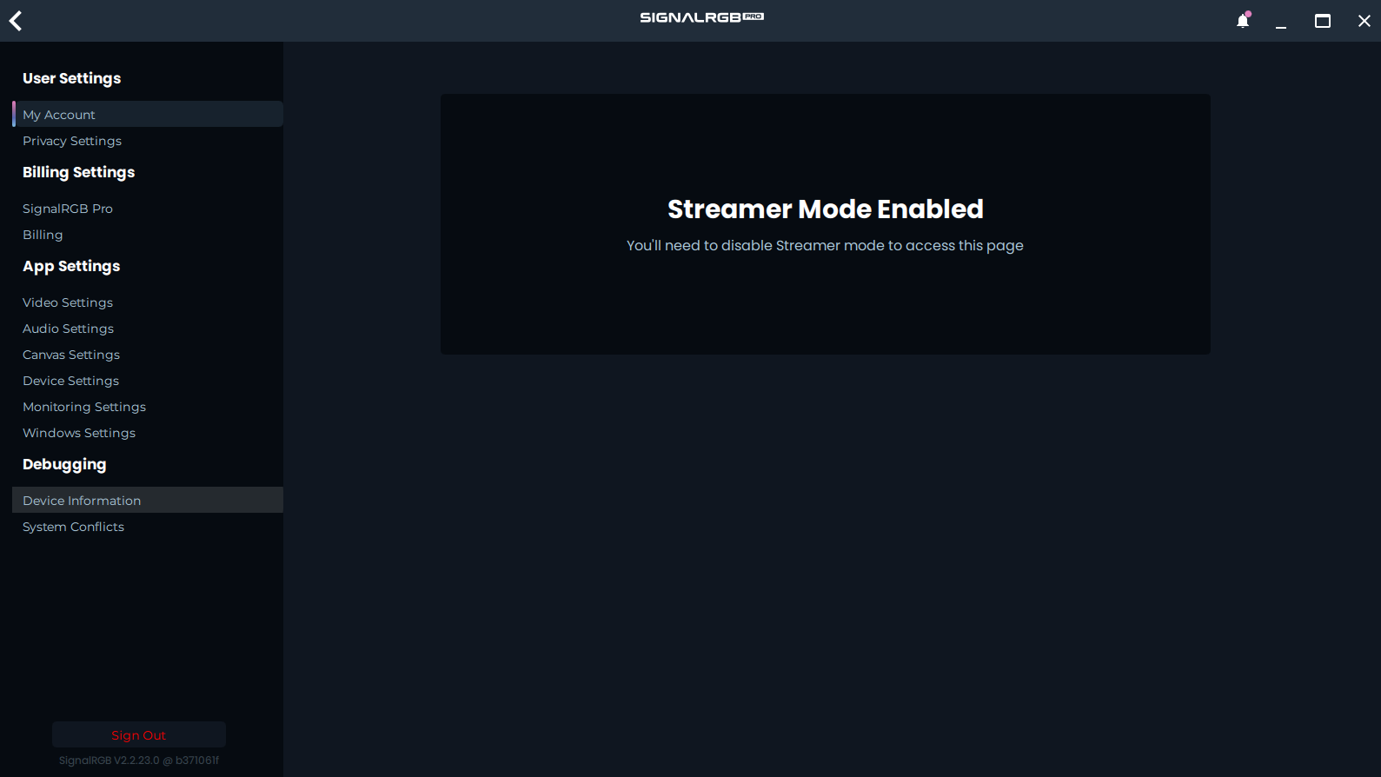Select the Billing menu item
This screenshot has height=777, width=1381.
pyautogui.click(x=43, y=235)
